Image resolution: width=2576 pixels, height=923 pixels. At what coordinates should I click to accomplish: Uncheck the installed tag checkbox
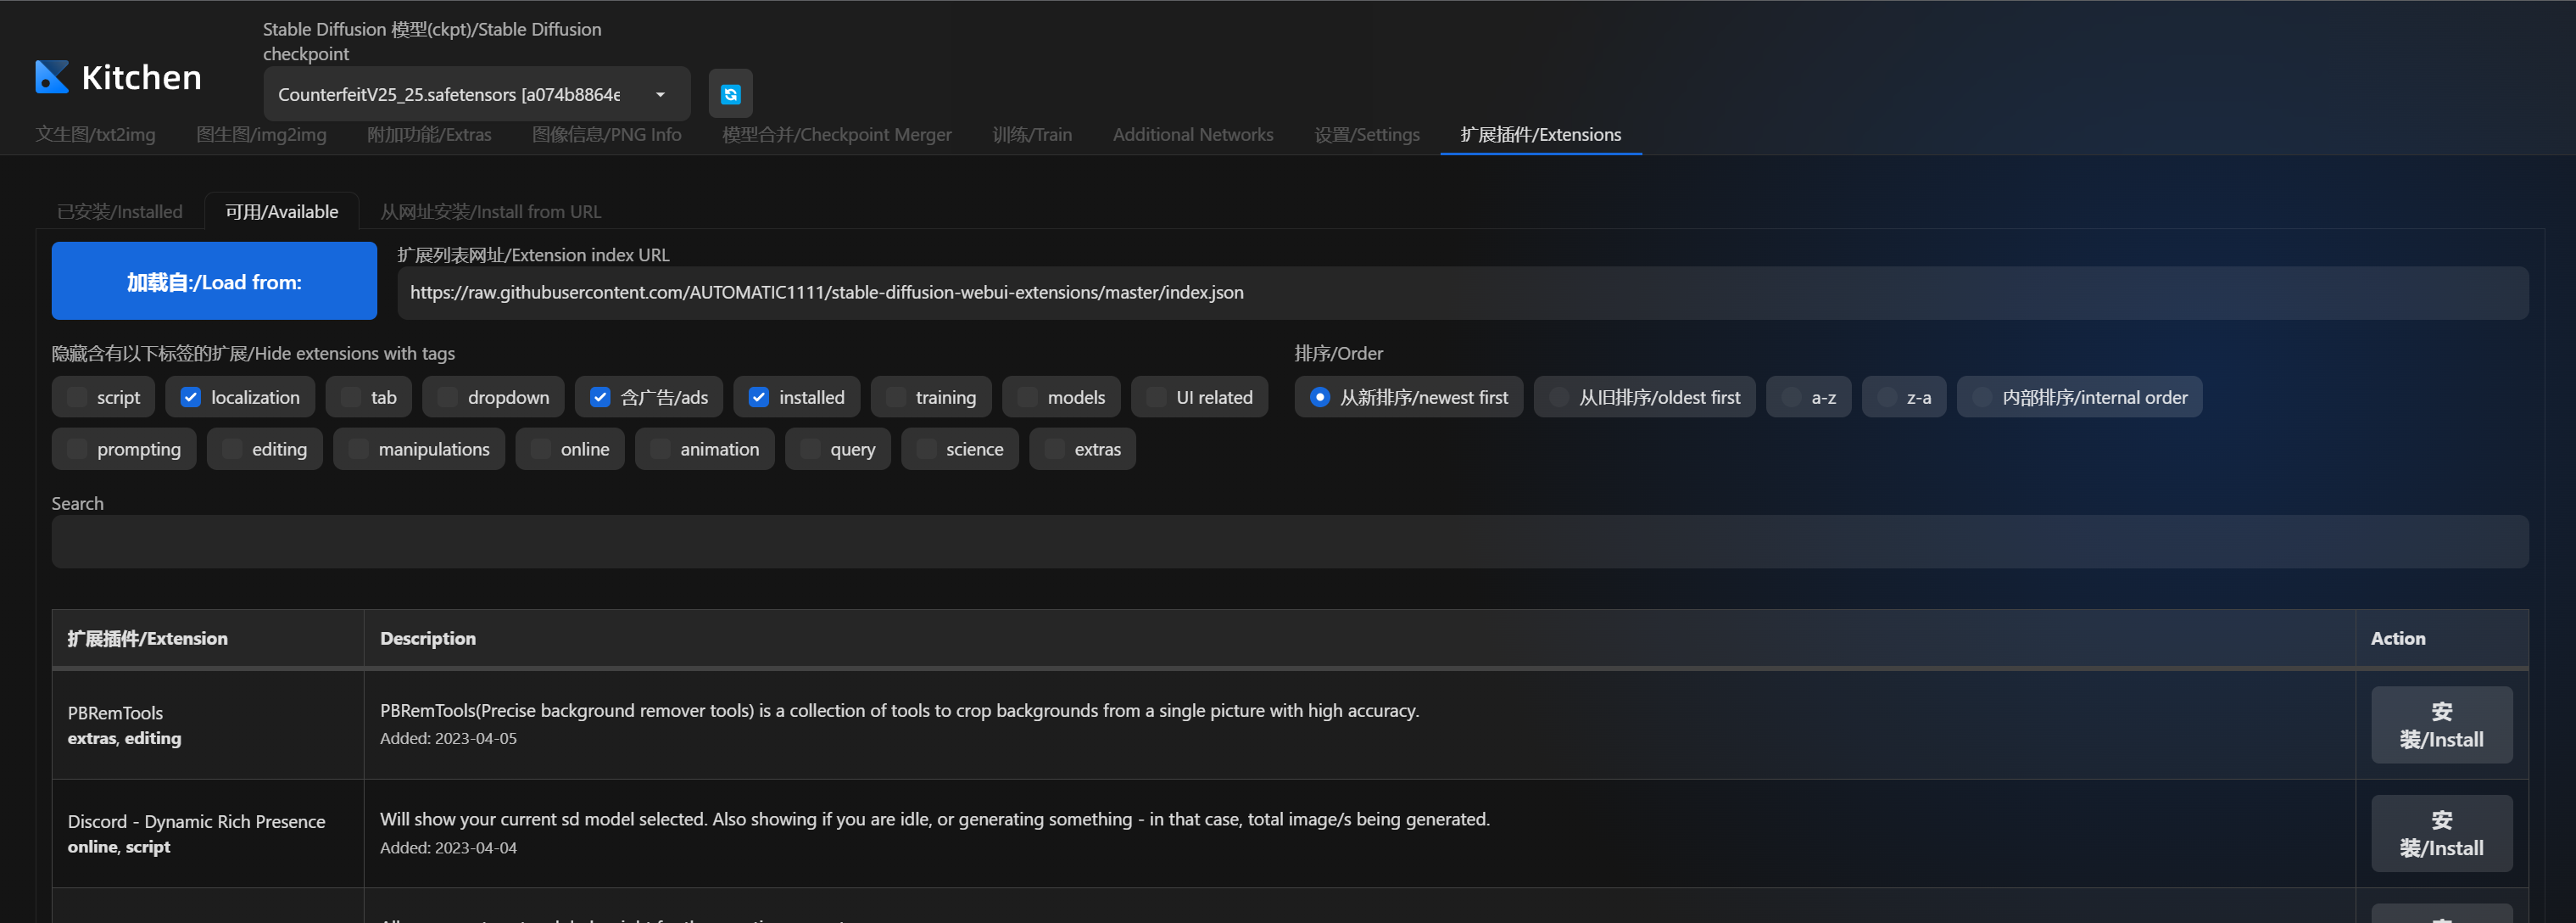(759, 397)
